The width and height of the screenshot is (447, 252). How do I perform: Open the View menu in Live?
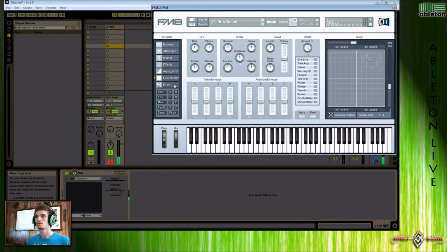coord(39,8)
